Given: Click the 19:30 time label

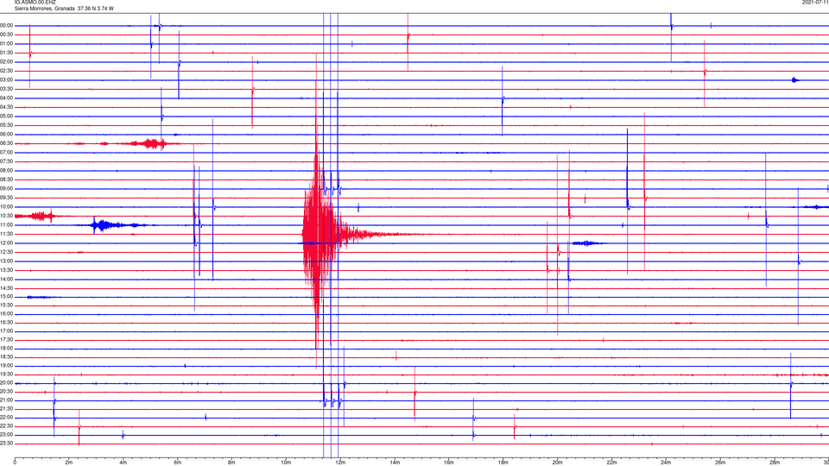Looking at the screenshot, I should point(7,374).
